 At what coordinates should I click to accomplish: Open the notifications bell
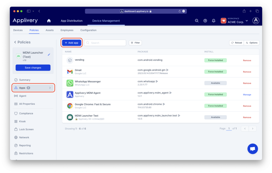[214, 21]
